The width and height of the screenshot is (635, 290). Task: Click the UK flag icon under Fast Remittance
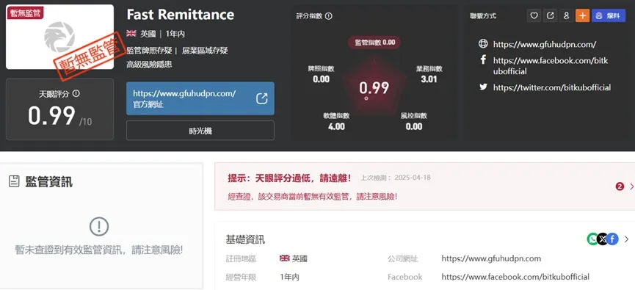(x=131, y=34)
